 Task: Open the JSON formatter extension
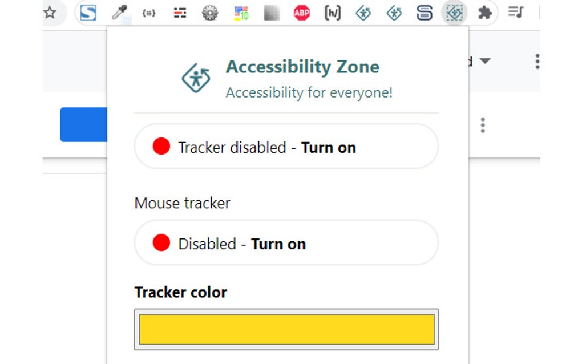148,13
